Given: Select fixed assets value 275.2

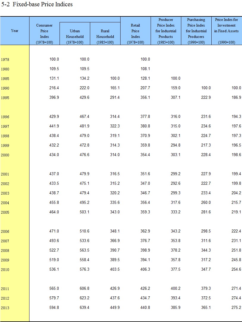Looking at the screenshot, I should 236,307.
